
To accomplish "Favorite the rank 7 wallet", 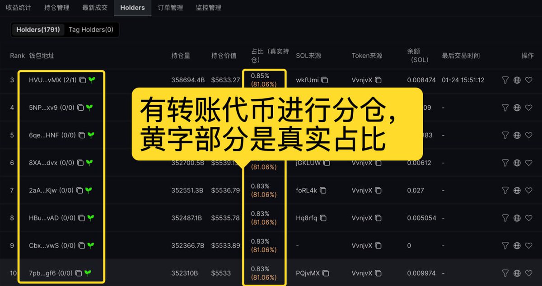I will point(529,190).
